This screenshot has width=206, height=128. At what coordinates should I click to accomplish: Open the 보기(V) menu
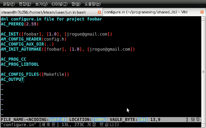[x=41, y=4]
